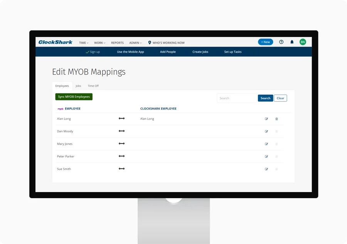The image size is (347, 244).
Task: Click the mapping arrow in Mary Jones row
Action: (x=122, y=144)
